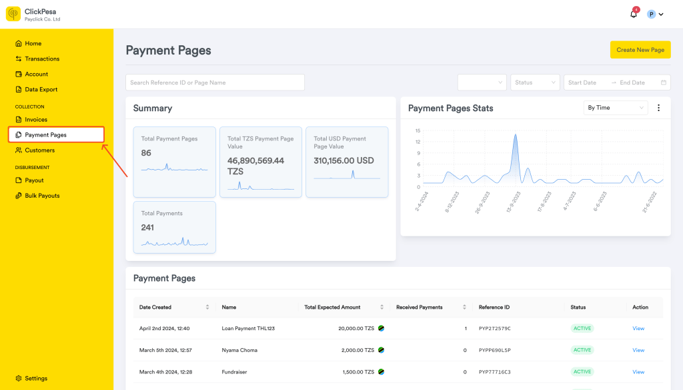View Fundraiser payment page
683x390 pixels.
tap(638, 372)
